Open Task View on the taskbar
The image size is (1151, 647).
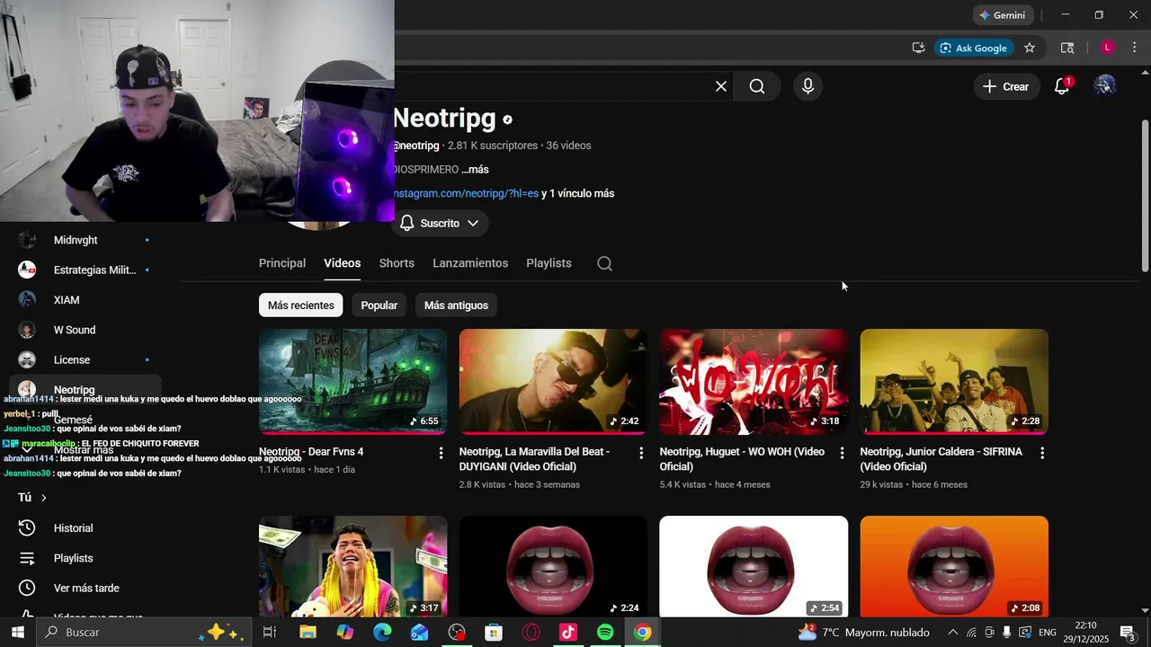coord(269,633)
